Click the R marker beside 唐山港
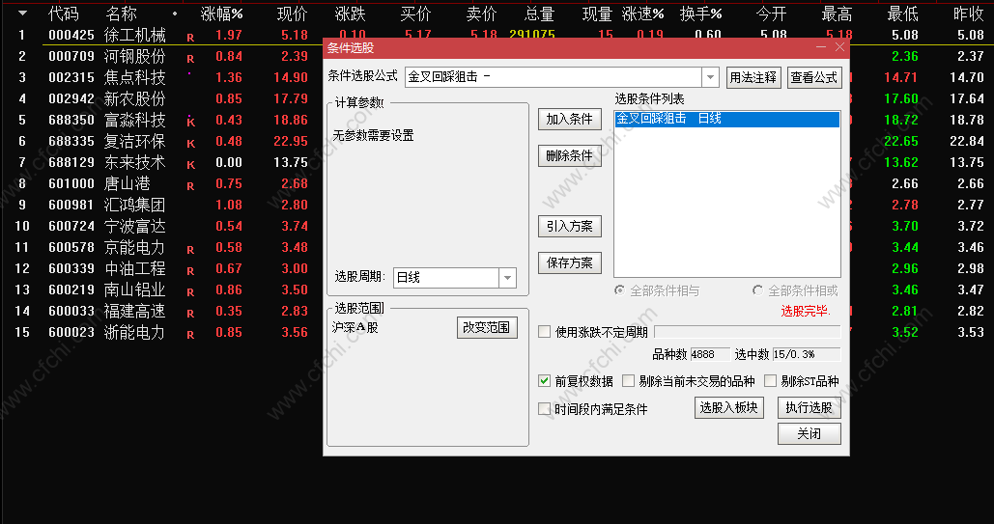The image size is (994, 524). click(x=190, y=186)
